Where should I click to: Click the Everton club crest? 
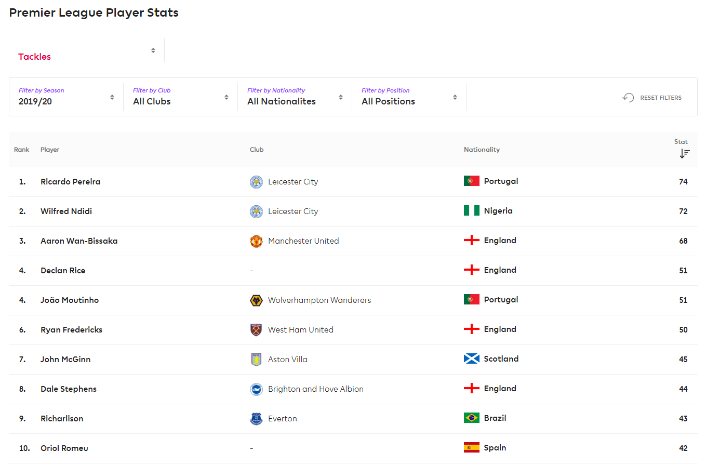click(x=256, y=419)
